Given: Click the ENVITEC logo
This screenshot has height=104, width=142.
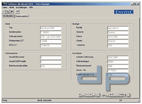Looking at the screenshot, I should (124, 12).
